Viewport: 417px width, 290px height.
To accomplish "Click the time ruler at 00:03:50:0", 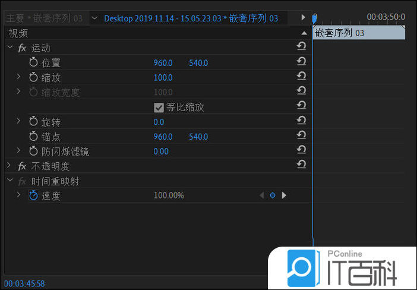I will [x=386, y=17].
